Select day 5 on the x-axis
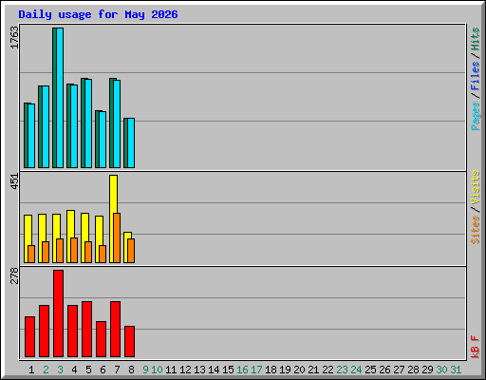 click(x=88, y=370)
